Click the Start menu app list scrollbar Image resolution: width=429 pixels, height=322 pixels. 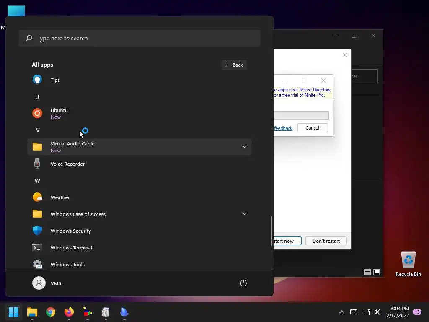(x=271, y=231)
